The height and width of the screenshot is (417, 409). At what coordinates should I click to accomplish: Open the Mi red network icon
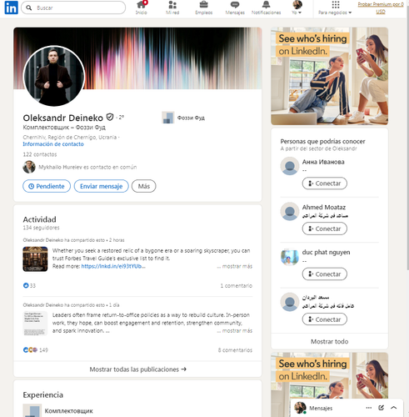172,8
